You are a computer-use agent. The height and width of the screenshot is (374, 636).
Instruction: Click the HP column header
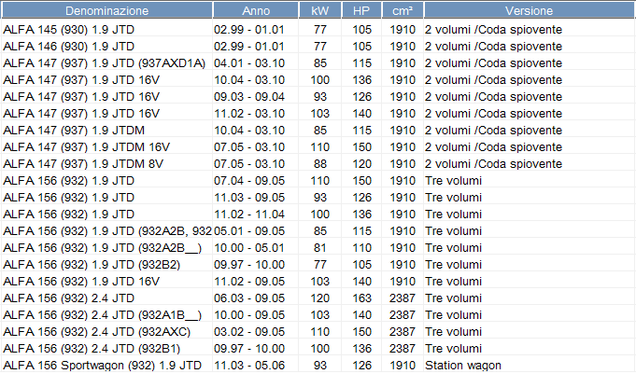click(x=360, y=11)
